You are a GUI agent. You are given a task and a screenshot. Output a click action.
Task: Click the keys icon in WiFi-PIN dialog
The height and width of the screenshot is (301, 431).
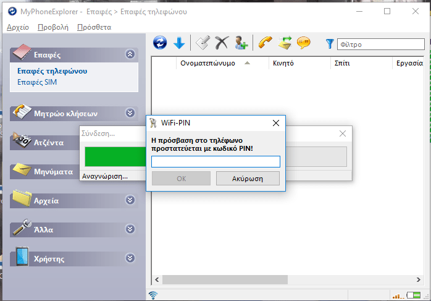[153, 123]
